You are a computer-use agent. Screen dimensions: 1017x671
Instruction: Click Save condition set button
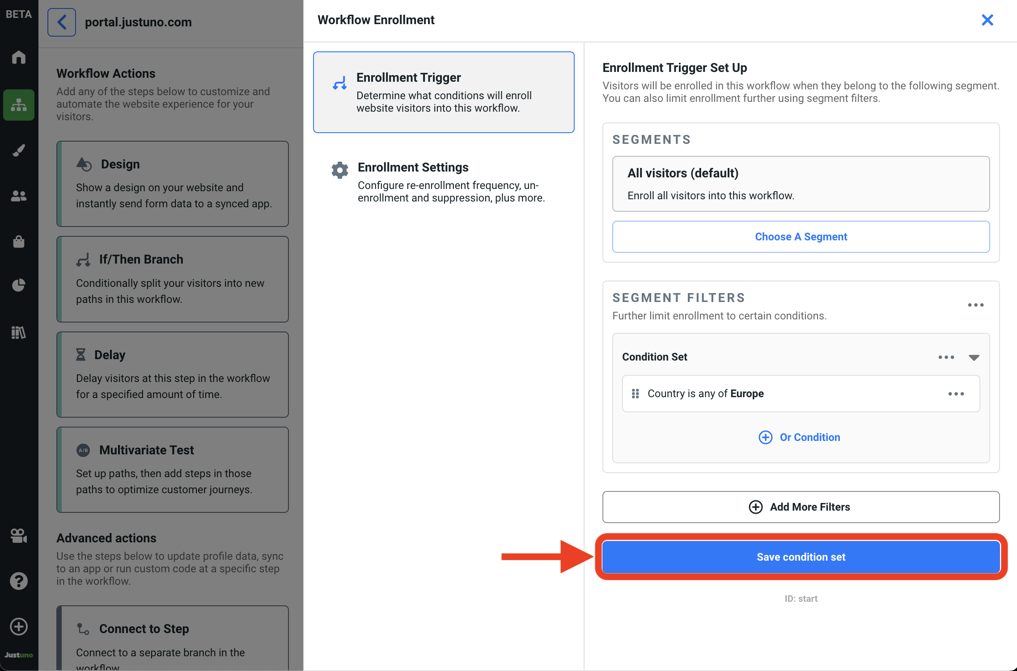pyautogui.click(x=801, y=557)
